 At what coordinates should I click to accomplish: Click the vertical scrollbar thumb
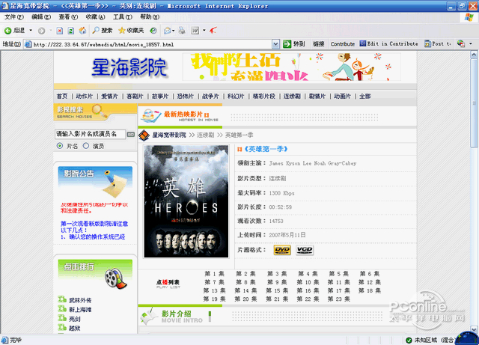tap(474, 103)
